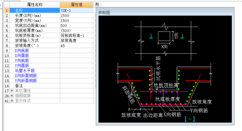242x131 pixels.
Task: Click the 参数图 panel title
Action: (x=104, y=12)
